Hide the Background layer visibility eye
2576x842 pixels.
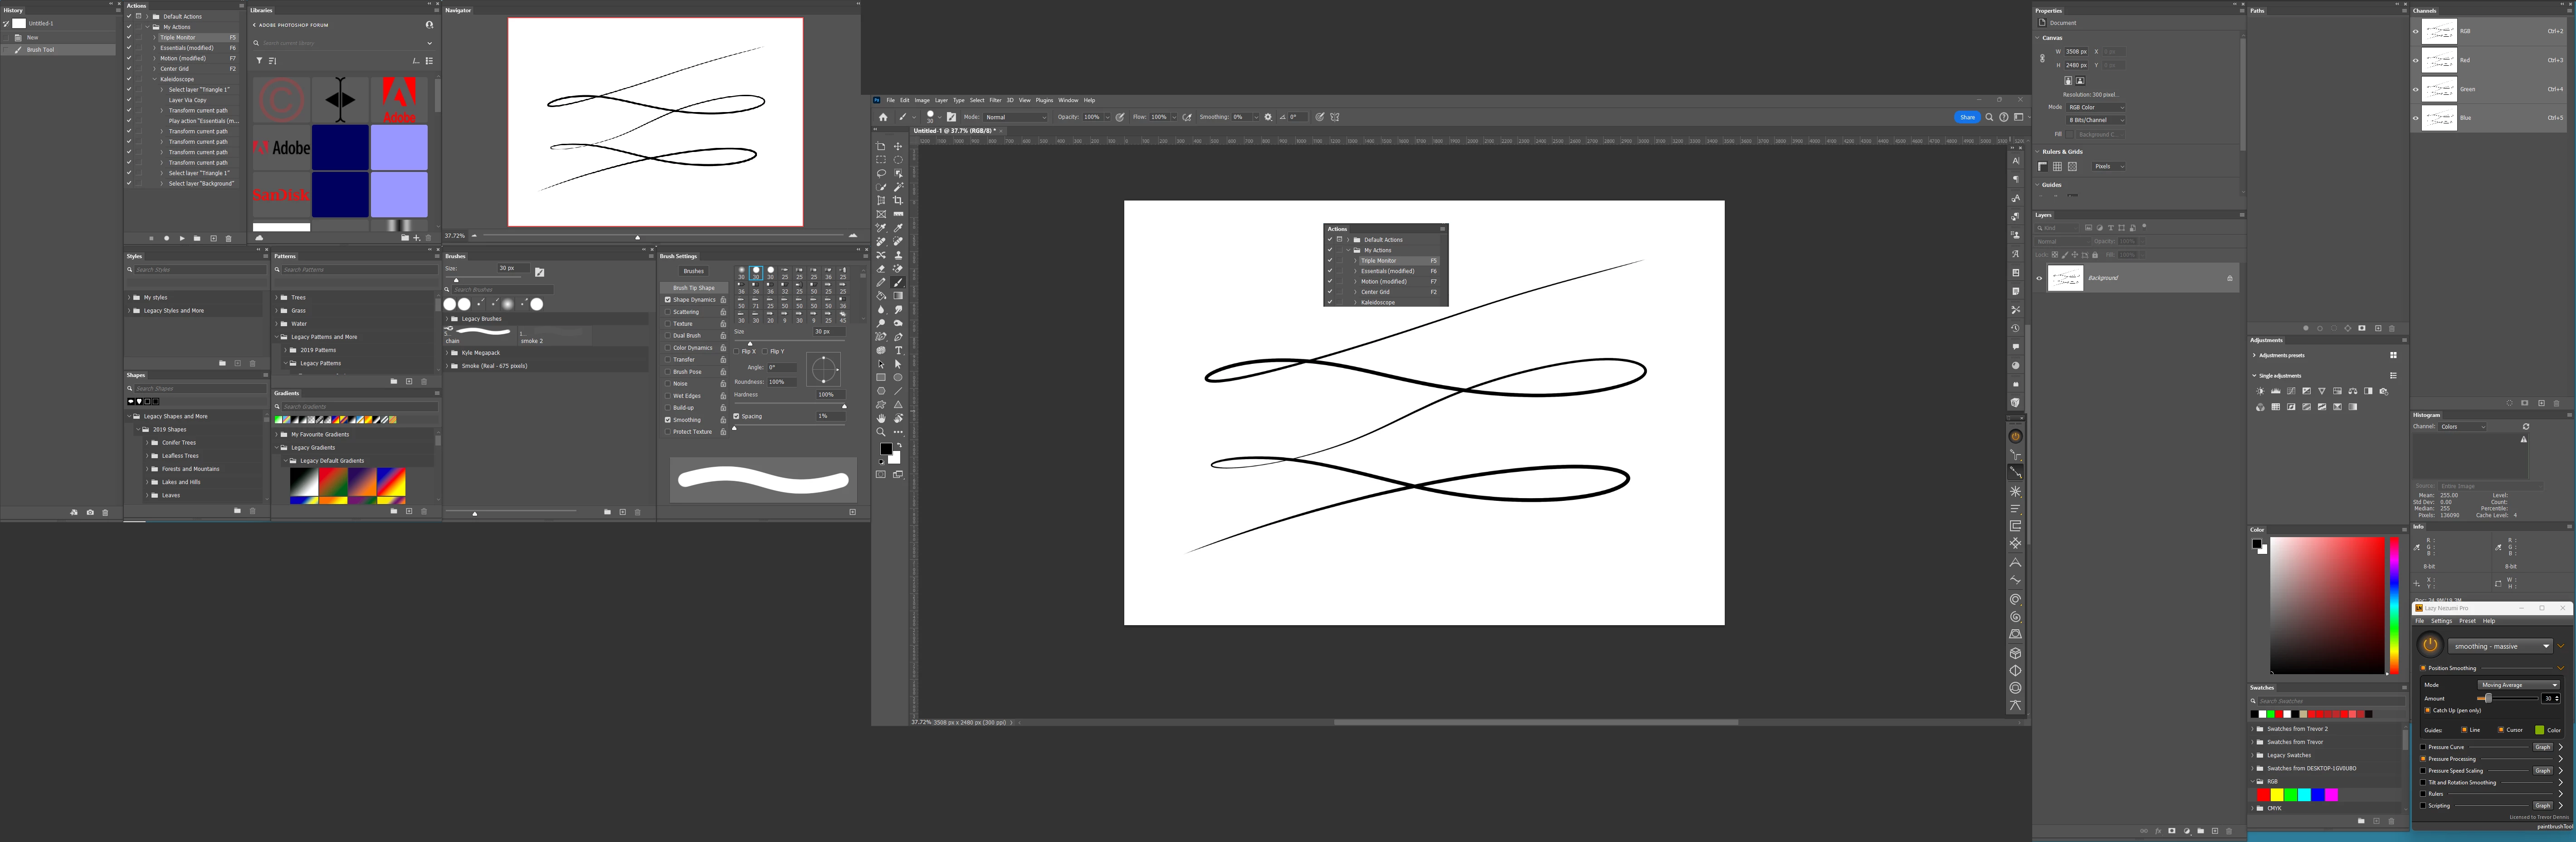point(2039,278)
